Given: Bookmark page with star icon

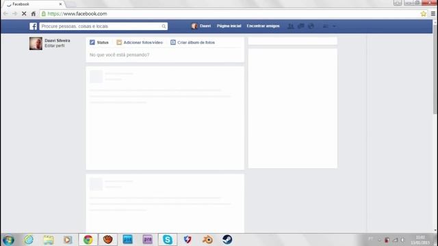Looking at the screenshot, I should tap(424, 14).
